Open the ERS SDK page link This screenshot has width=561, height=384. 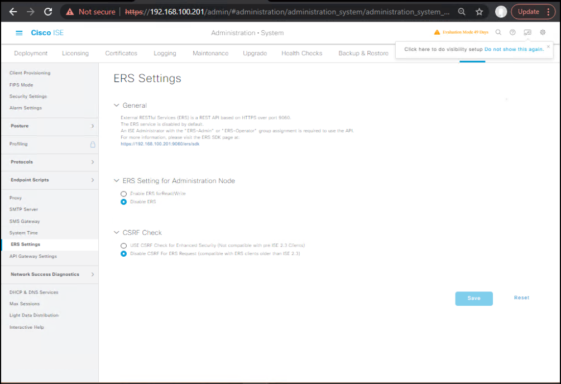pos(160,144)
